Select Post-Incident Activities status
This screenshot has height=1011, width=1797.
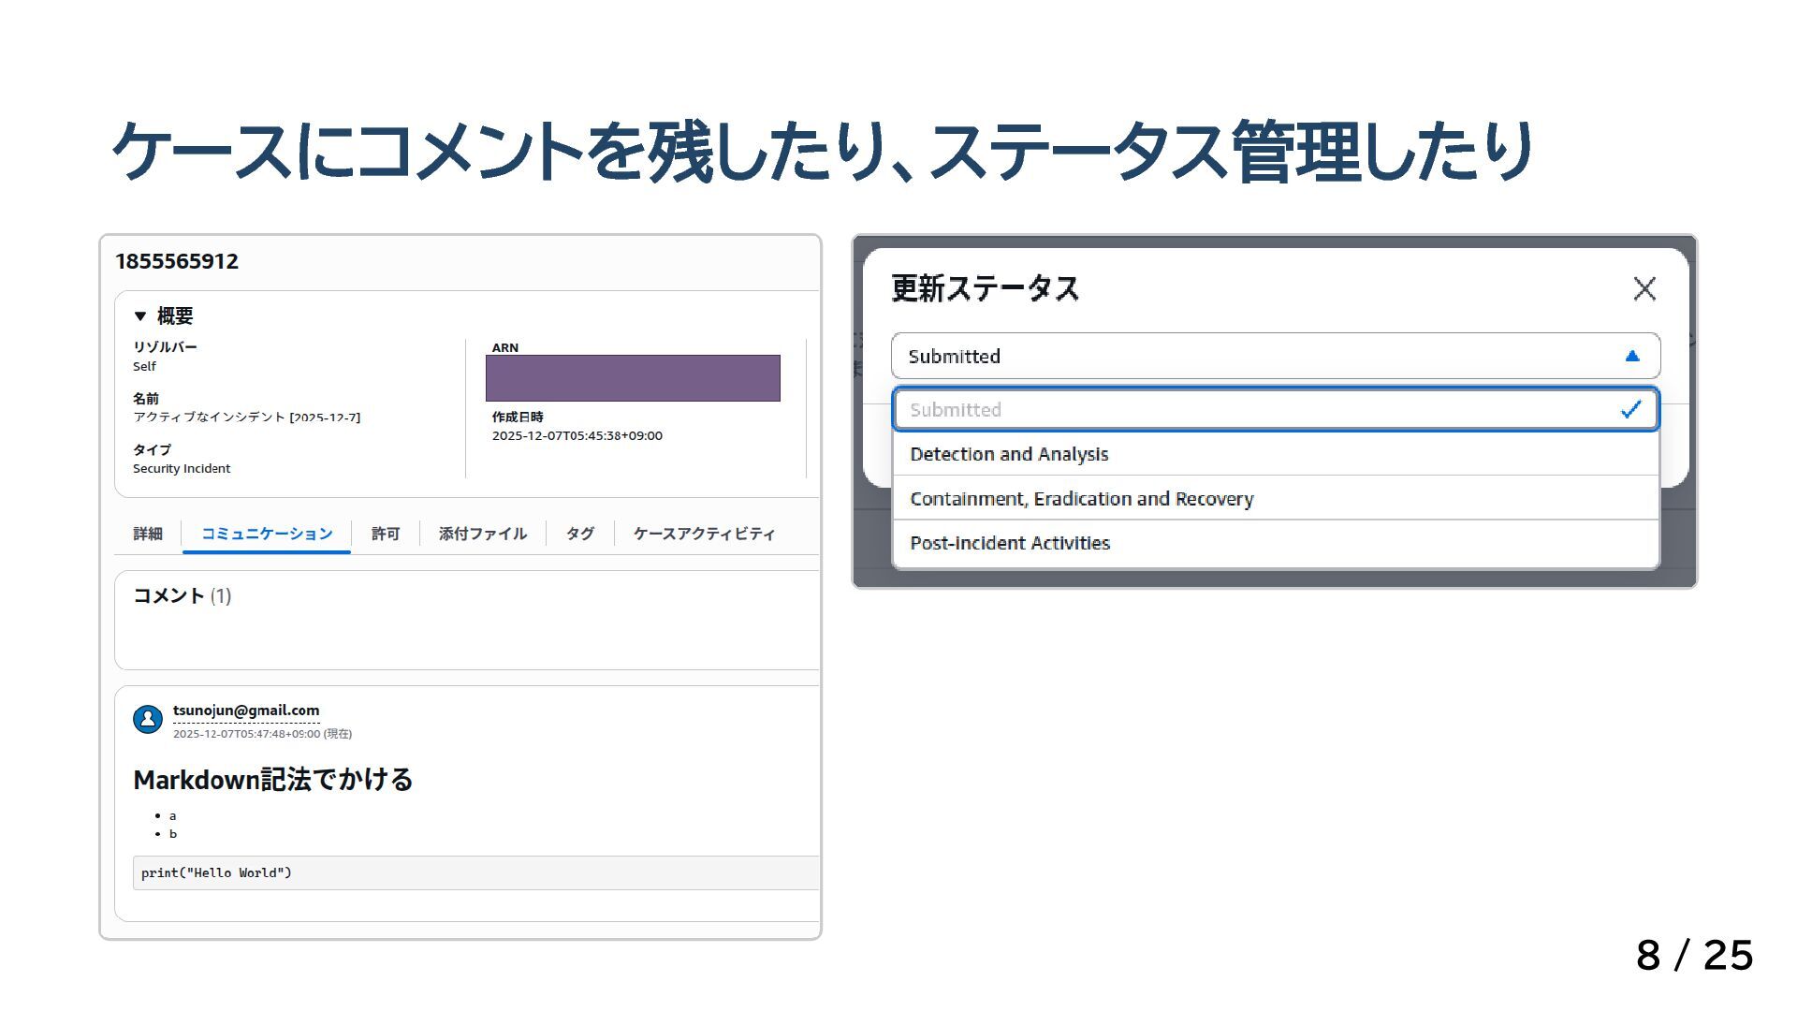click(1010, 543)
